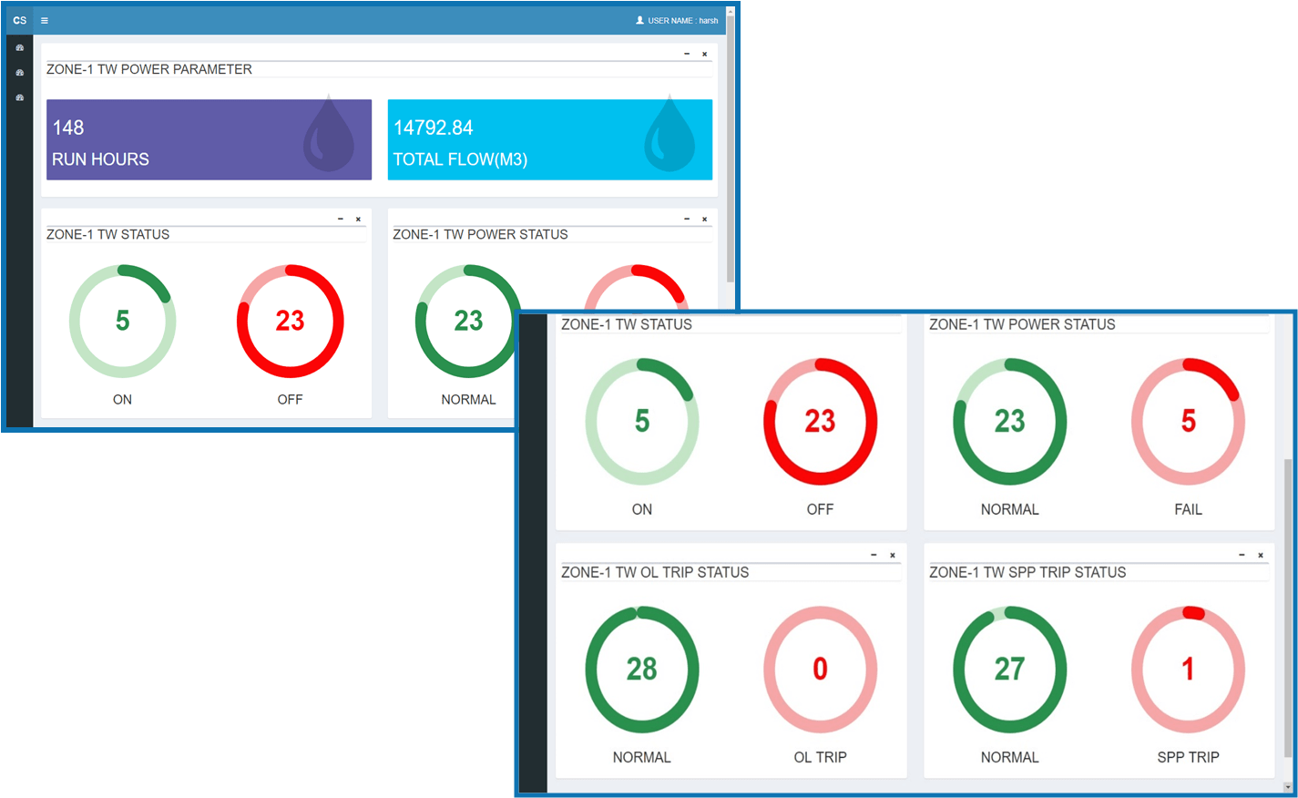Click ZONE-1 TW POWER STATUS heading, back window
Viewport: 1298px width, 798px height.
(x=480, y=234)
